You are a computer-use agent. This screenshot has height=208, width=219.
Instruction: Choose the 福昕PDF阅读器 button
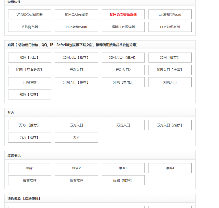[123, 27]
